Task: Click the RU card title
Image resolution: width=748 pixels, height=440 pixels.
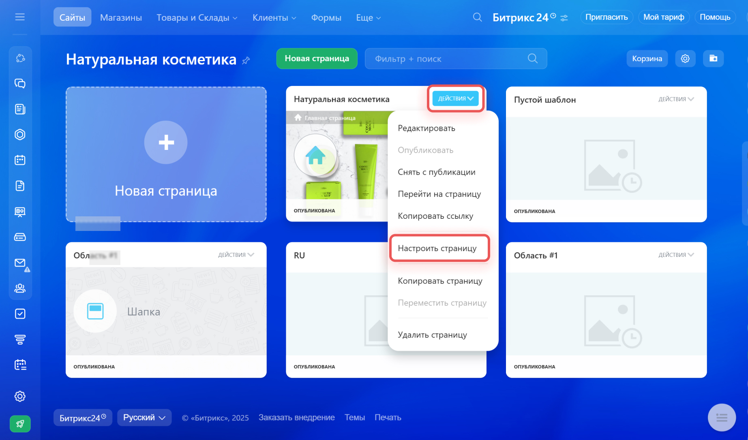Action: coord(299,256)
